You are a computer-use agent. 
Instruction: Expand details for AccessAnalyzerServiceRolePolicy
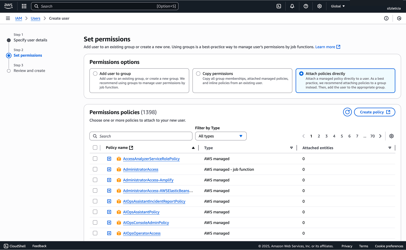point(109,159)
